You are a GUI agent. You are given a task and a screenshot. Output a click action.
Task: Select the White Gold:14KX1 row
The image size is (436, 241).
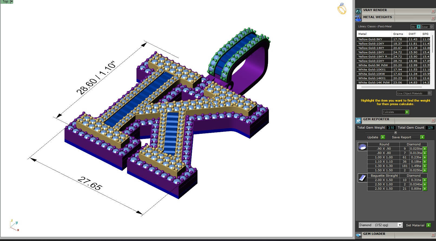[394, 78]
